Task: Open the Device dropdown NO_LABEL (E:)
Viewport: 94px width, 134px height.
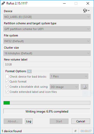Action: 47,17
